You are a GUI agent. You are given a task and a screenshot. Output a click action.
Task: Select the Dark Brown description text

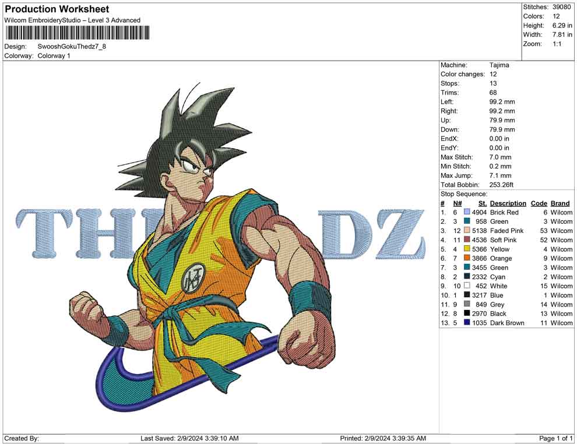coord(507,323)
